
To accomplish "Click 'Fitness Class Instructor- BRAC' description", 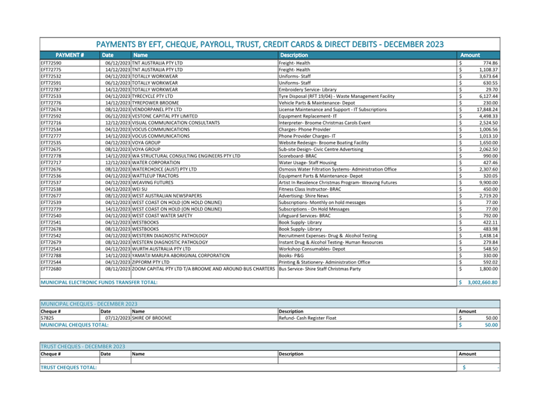I will pyautogui.click(x=310, y=189).
